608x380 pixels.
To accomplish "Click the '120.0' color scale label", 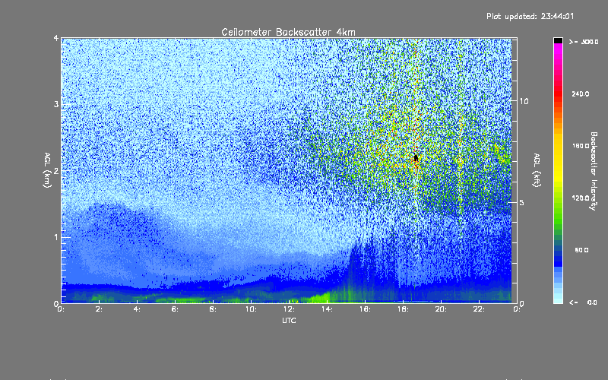I will (x=581, y=198).
